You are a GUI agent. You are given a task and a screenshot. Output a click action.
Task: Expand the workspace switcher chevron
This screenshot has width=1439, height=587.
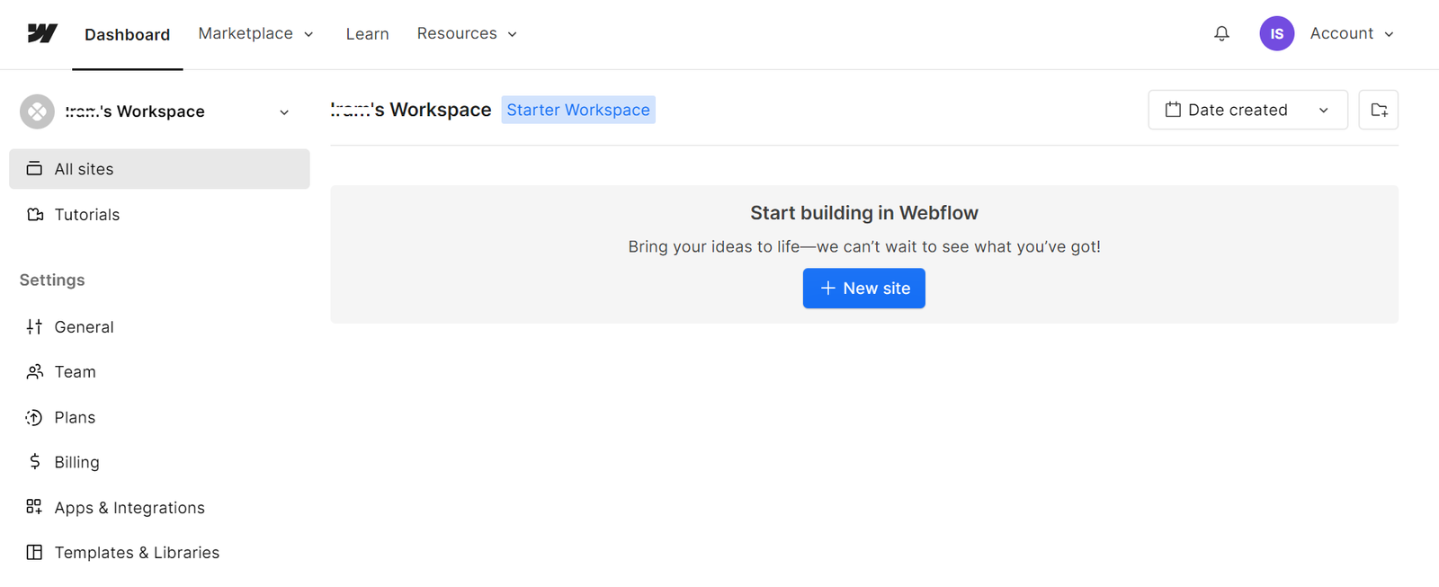284,112
